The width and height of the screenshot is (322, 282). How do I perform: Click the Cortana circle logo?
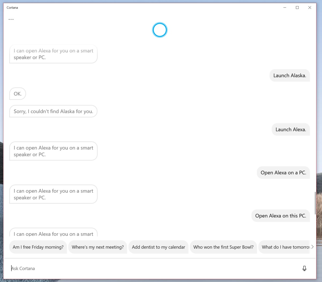[x=160, y=30]
